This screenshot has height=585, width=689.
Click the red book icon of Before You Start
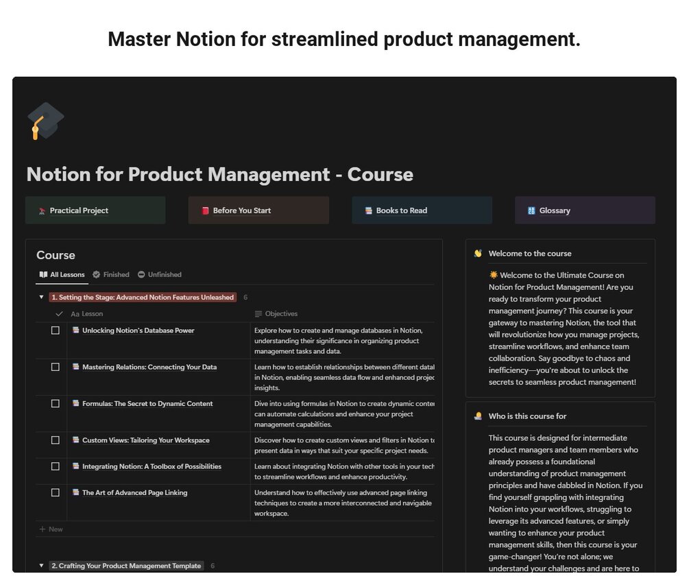pos(205,211)
